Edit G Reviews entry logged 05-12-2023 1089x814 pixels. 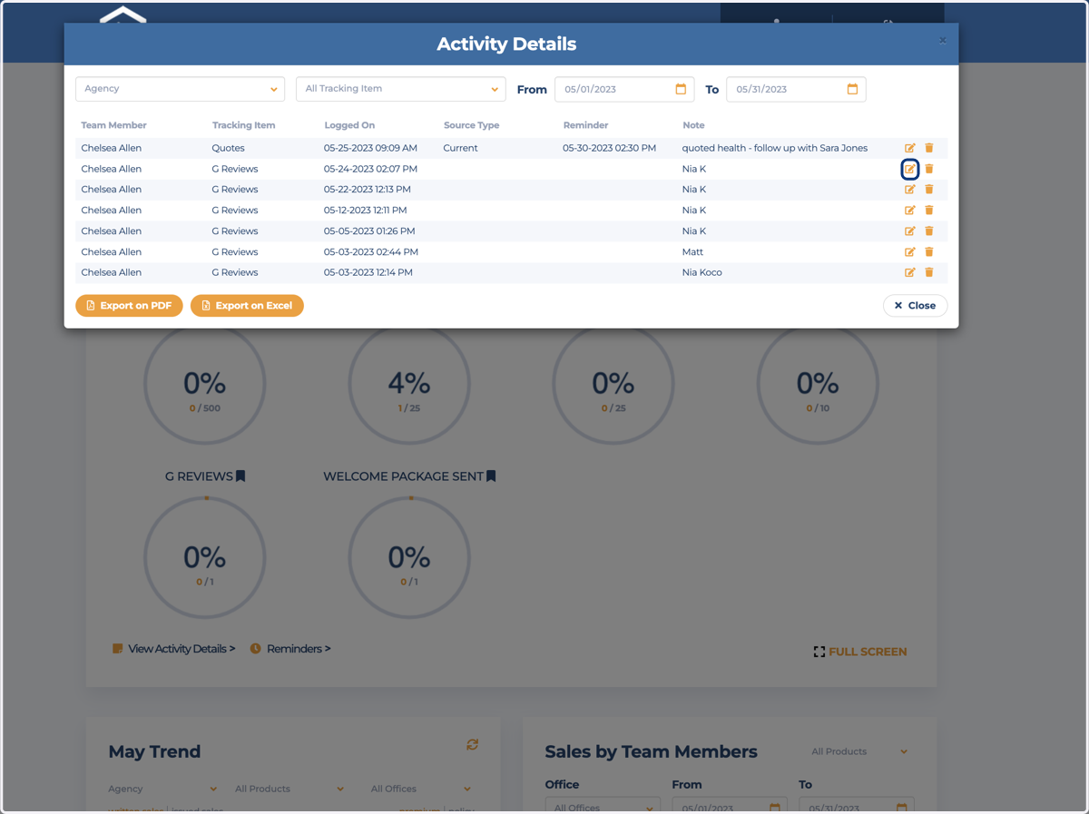pos(910,211)
